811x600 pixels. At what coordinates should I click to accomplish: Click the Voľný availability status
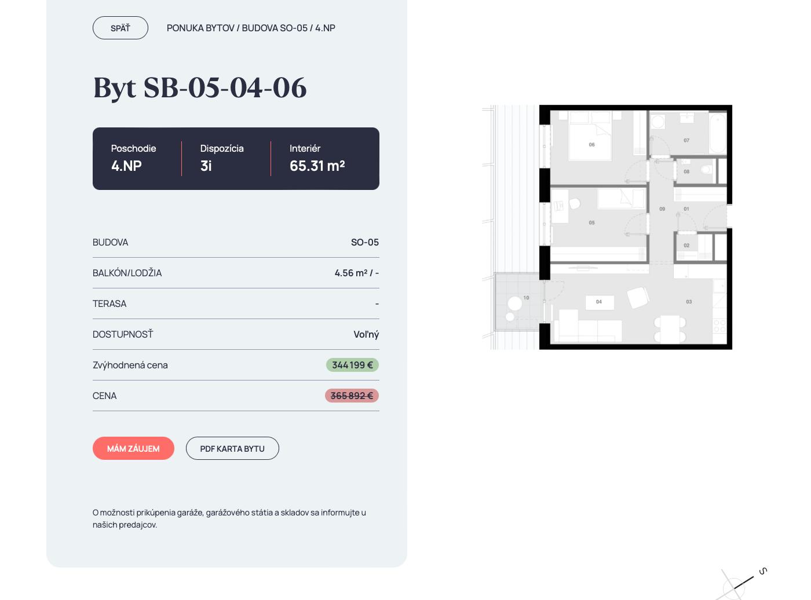click(366, 334)
